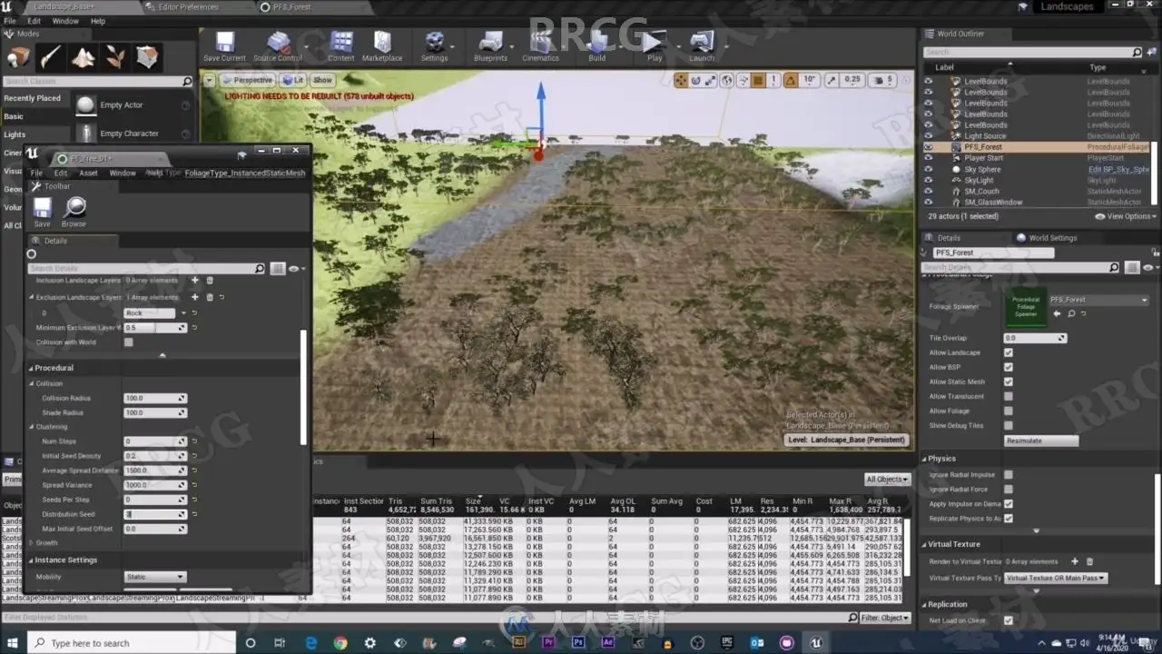Click the Save Current toolbar icon
This screenshot has width=1162, height=654.
224,44
